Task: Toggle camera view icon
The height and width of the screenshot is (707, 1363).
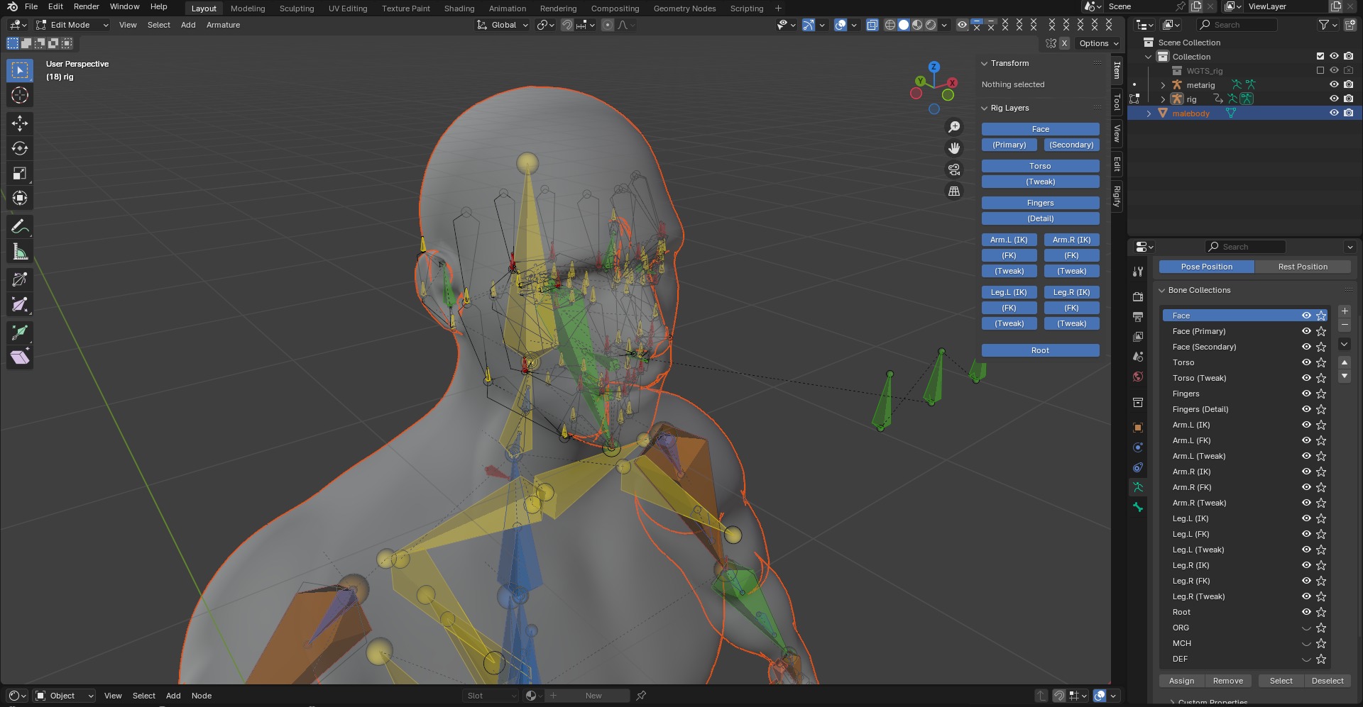Action: [954, 169]
